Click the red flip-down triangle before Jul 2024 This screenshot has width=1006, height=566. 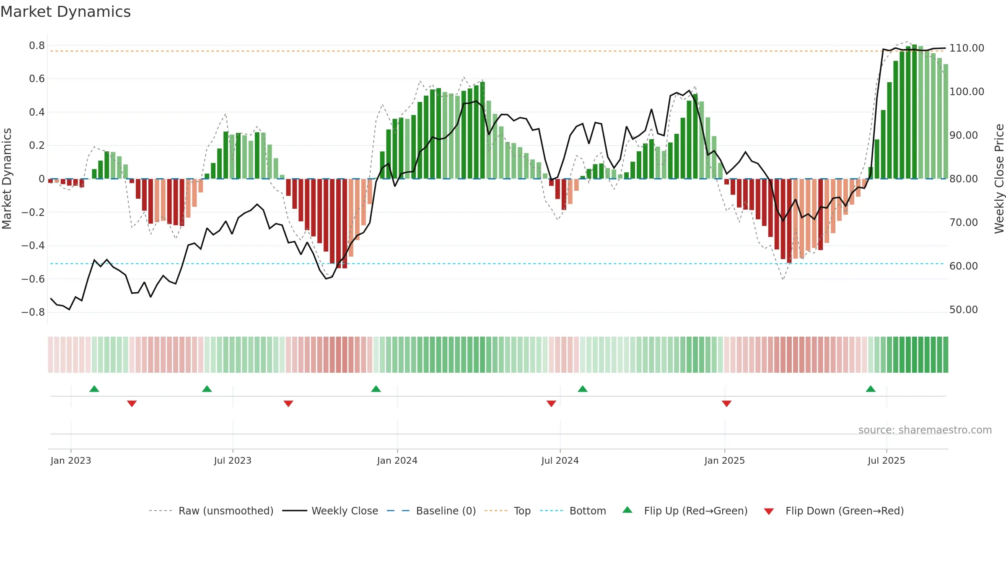[x=551, y=404]
